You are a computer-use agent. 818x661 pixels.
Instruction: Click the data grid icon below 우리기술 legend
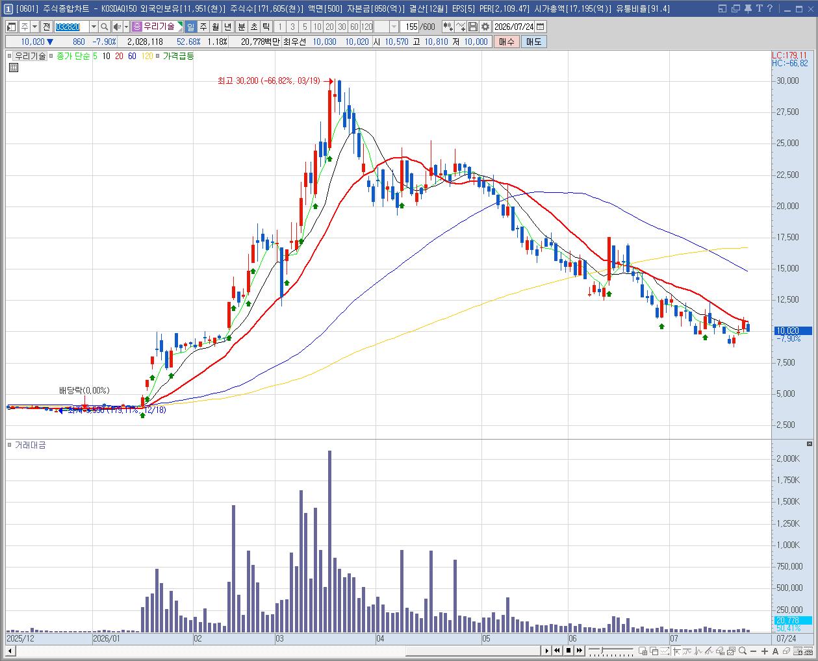click(13, 67)
